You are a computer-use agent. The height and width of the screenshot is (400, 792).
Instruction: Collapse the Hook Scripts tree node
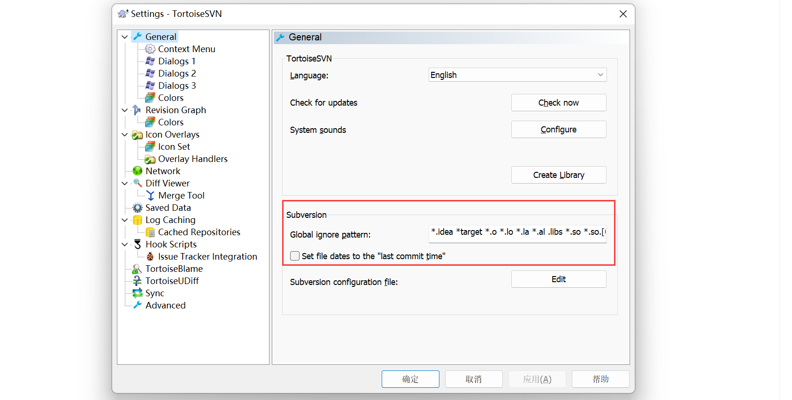point(124,244)
